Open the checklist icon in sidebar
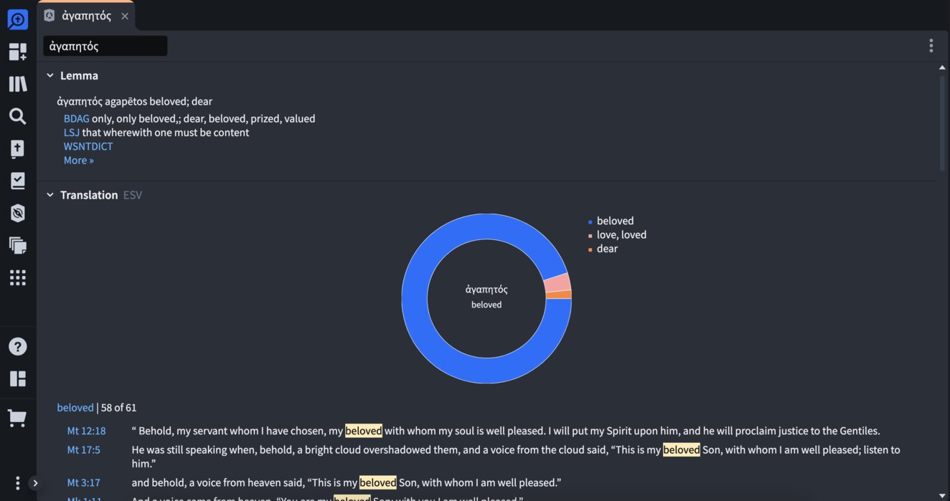The height and width of the screenshot is (501, 950). tap(17, 181)
